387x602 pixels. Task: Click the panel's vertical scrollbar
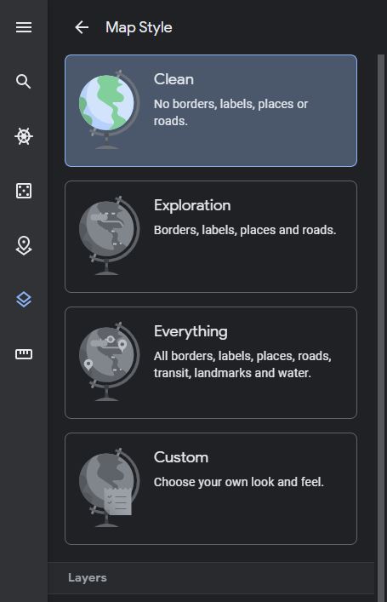pos(381,326)
